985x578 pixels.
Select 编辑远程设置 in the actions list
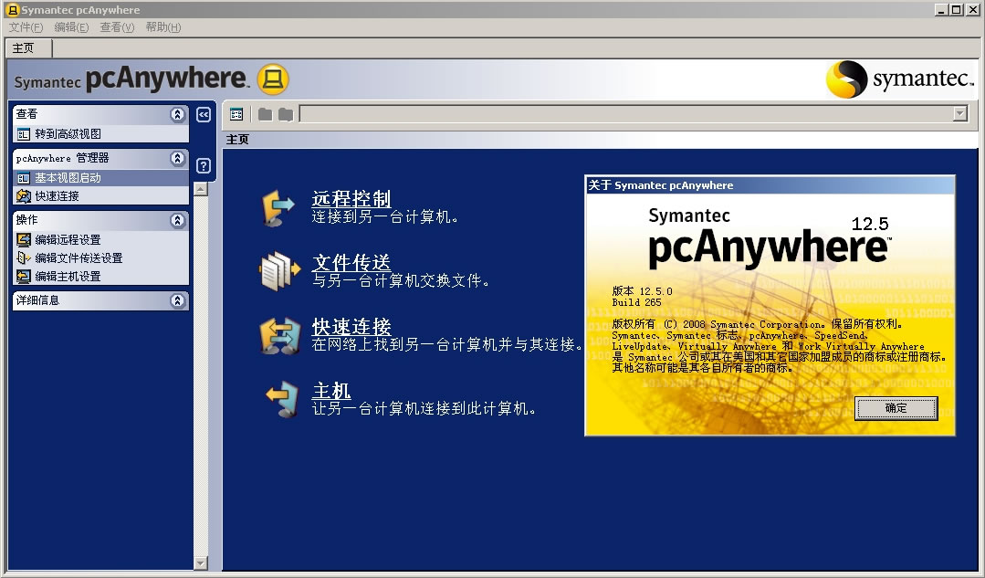click(x=67, y=240)
